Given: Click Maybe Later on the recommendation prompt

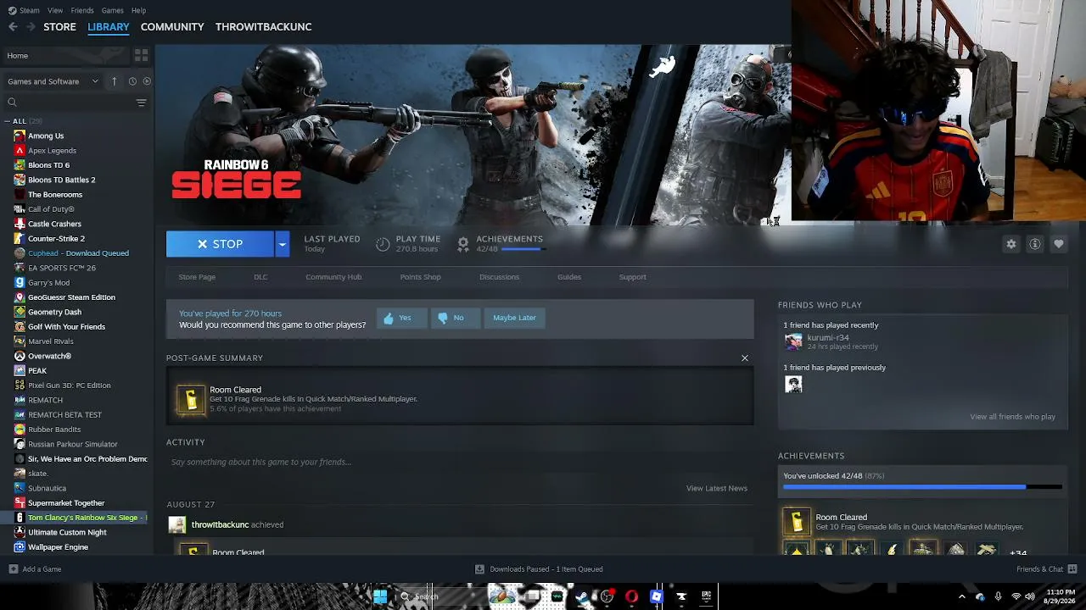Looking at the screenshot, I should point(514,318).
